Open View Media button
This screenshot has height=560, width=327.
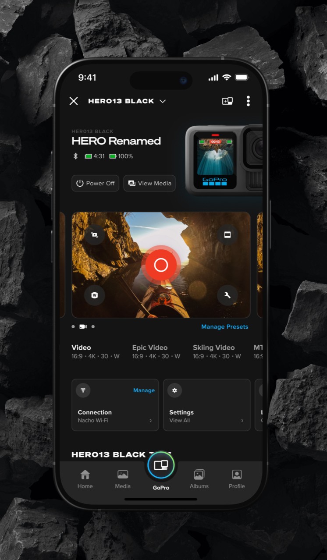pos(149,183)
